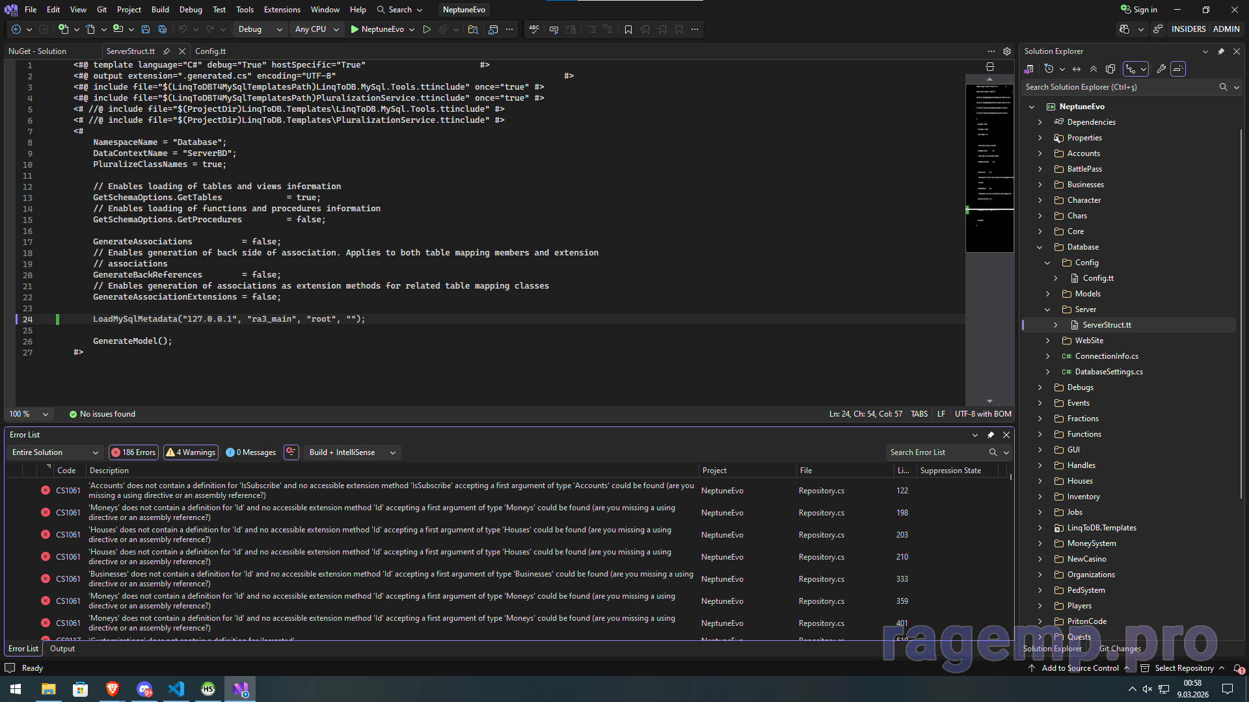This screenshot has height=702, width=1249.
Task: Open the Debug configuration dropdown
Action: point(260,29)
